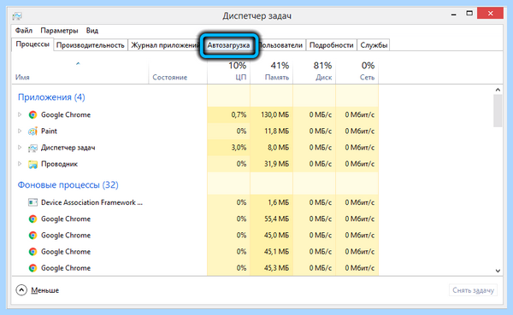
Task: Sort by the Память column header
Action: 272,71
